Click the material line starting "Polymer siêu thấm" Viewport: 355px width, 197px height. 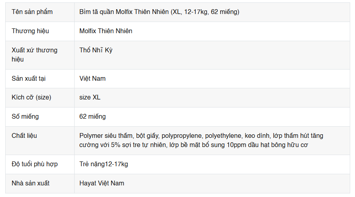pyautogui.click(x=201, y=136)
